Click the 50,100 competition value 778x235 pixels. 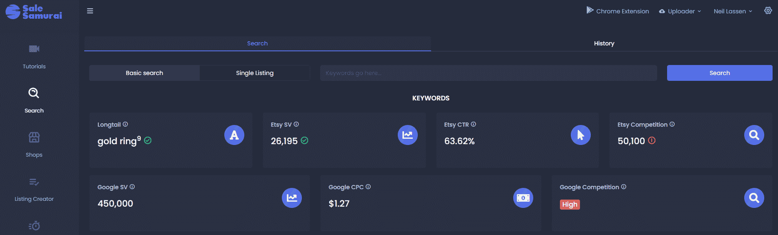(631, 141)
